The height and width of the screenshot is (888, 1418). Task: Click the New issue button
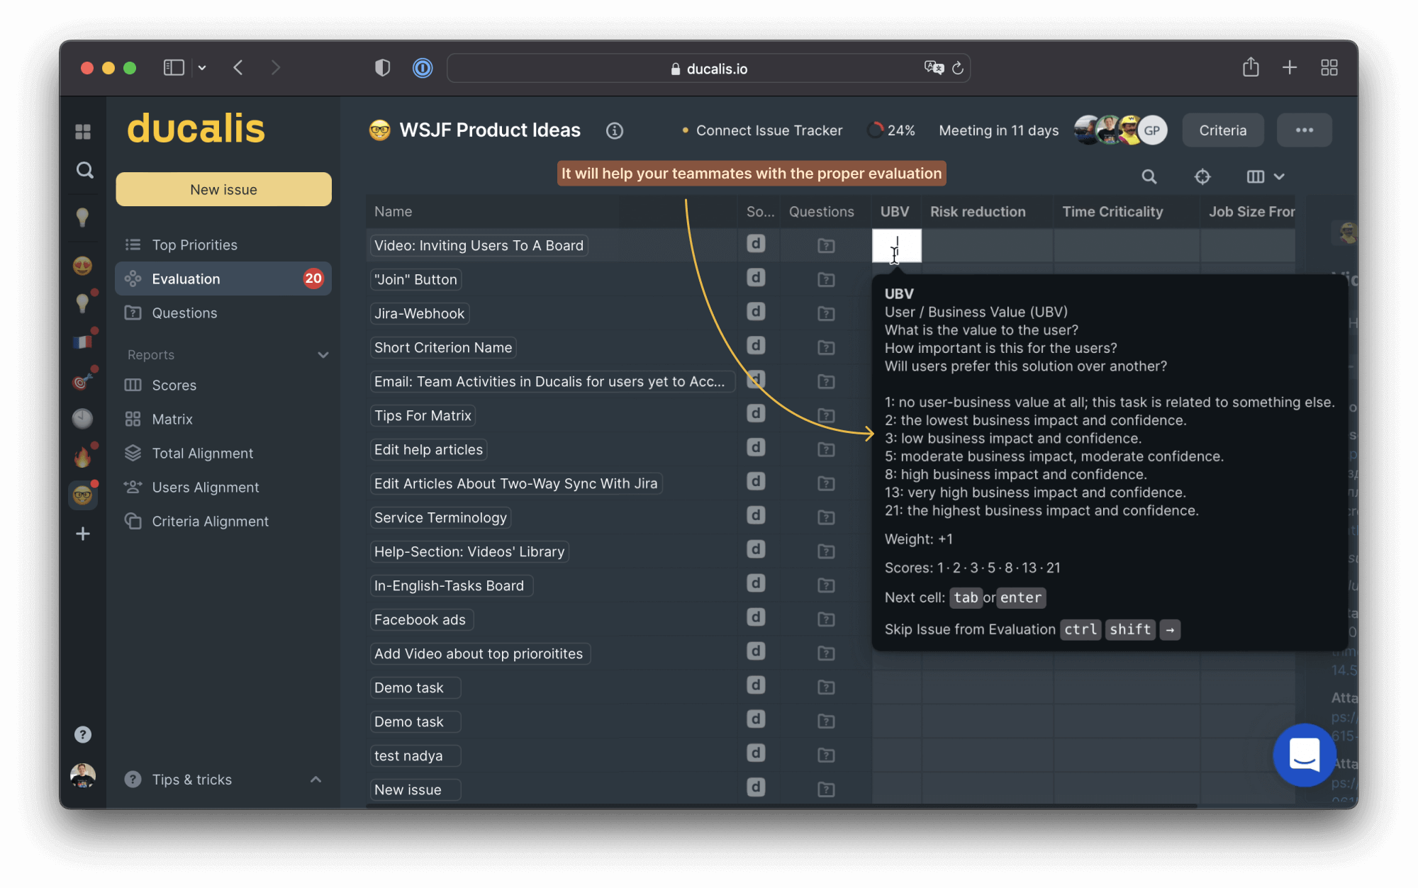click(x=223, y=189)
